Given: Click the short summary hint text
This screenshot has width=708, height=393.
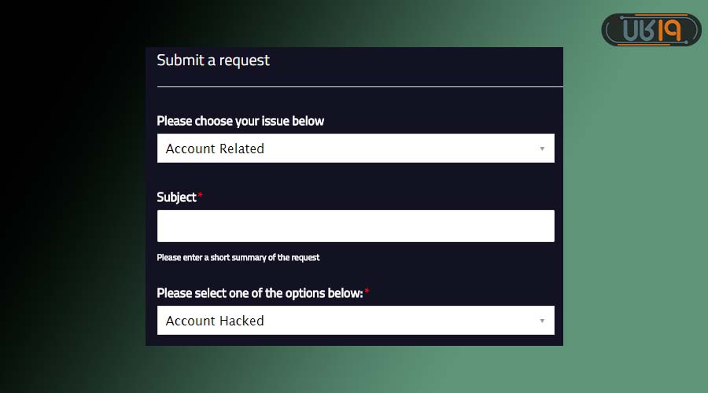Looking at the screenshot, I should point(238,257).
